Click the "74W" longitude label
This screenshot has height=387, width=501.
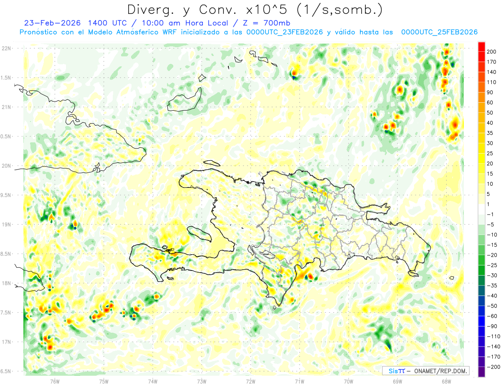(153, 381)
